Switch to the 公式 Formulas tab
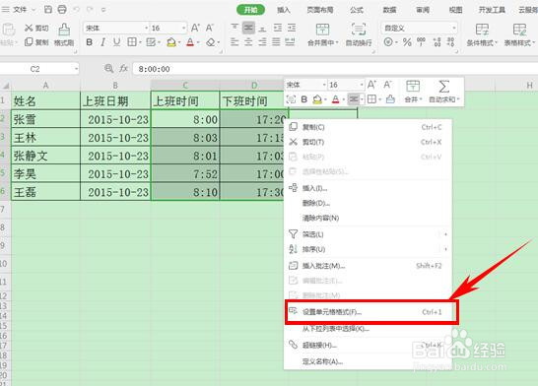The width and height of the screenshot is (538, 386). coord(357,10)
